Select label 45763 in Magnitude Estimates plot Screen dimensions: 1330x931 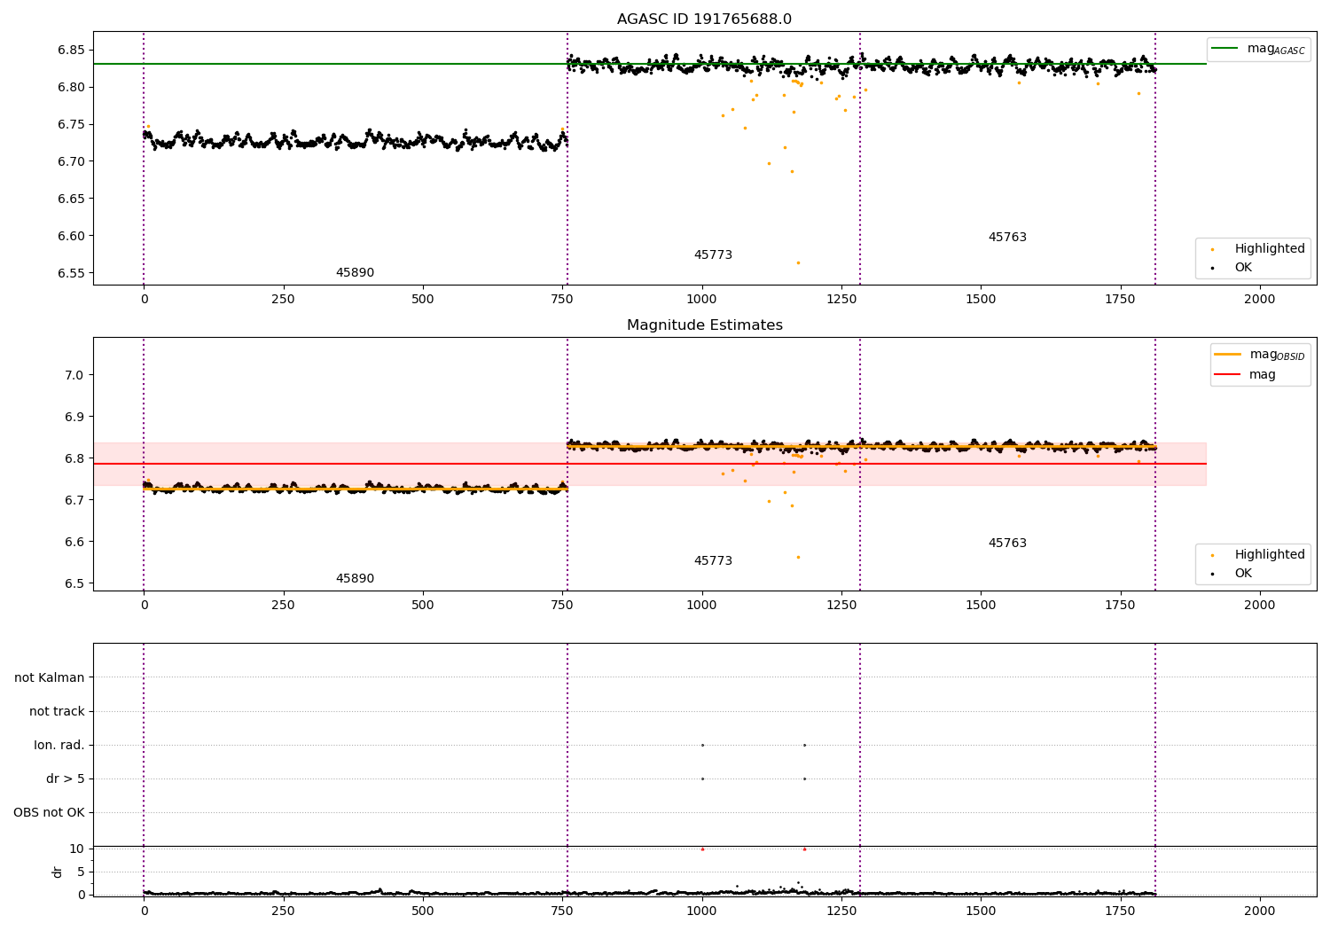tap(1007, 544)
